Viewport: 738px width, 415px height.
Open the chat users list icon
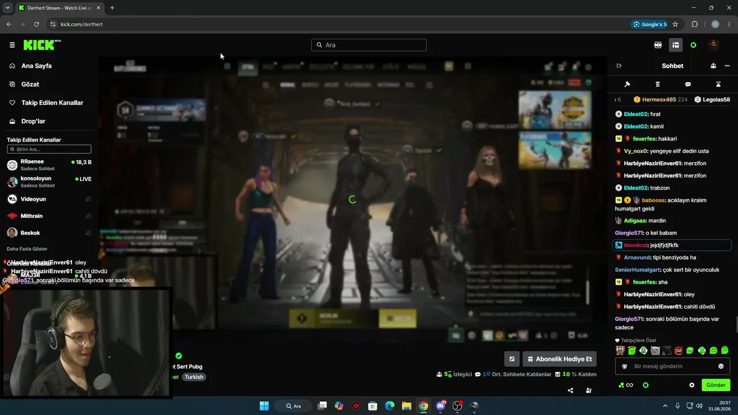(x=713, y=66)
